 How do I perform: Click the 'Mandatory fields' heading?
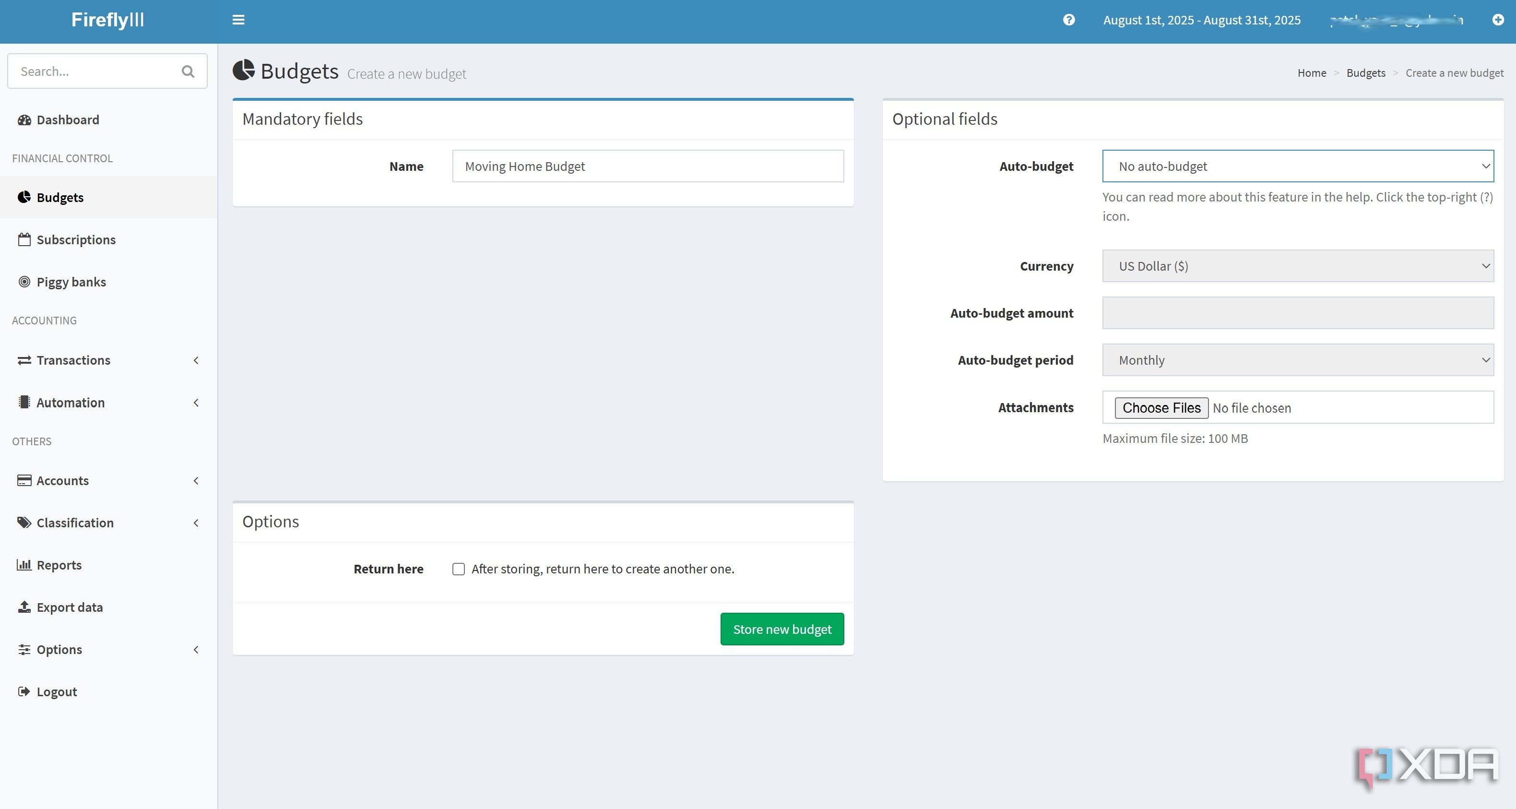pyautogui.click(x=303, y=119)
